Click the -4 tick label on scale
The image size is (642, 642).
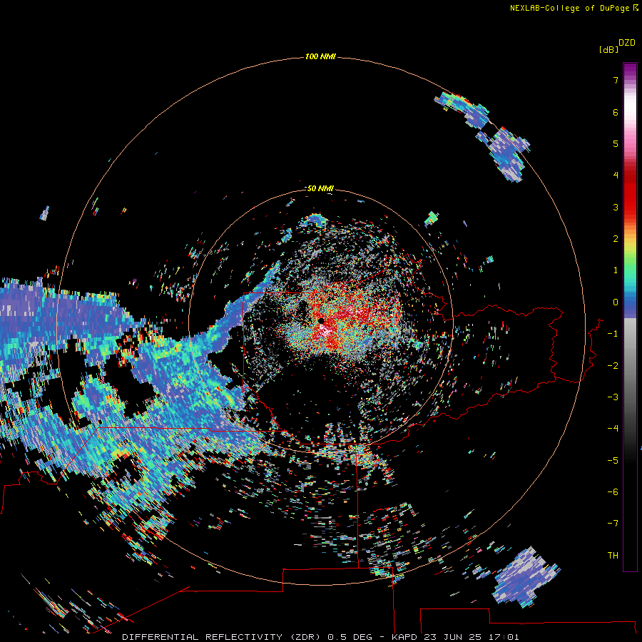tap(613, 428)
